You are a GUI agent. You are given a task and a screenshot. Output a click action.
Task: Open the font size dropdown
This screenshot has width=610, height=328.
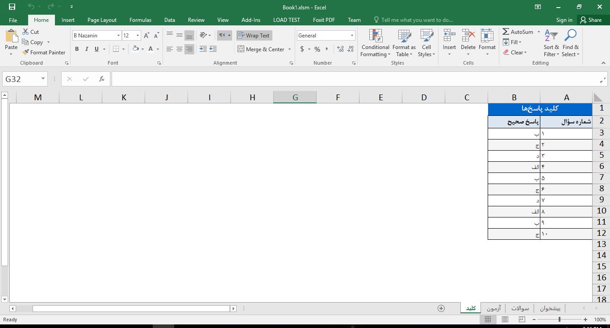click(x=138, y=36)
